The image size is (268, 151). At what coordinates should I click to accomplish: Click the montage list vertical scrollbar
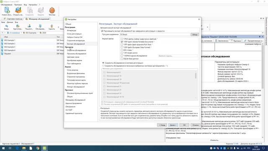pyautogui.click(x=196, y=85)
